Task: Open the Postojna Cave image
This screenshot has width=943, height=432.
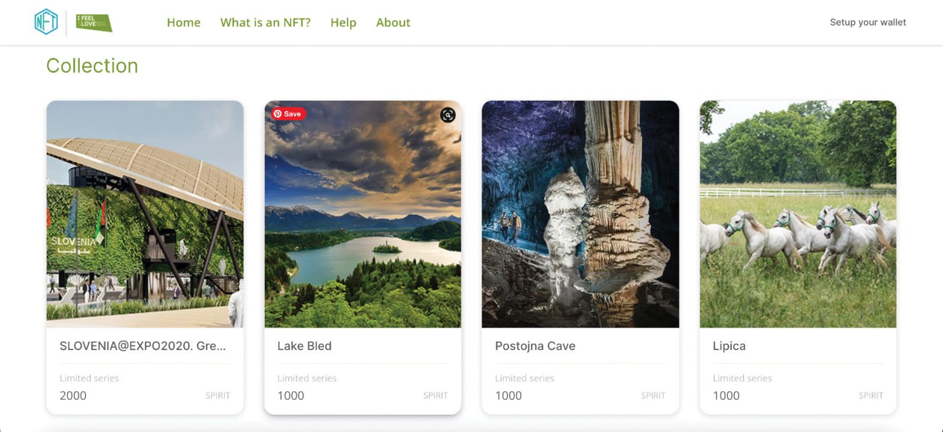Action: click(x=580, y=214)
